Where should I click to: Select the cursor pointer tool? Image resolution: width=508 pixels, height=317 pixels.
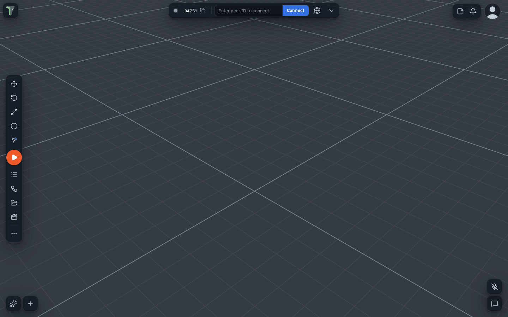(14, 140)
